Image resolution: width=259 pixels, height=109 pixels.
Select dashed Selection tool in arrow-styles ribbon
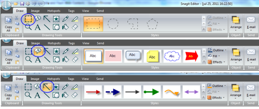[28, 87]
